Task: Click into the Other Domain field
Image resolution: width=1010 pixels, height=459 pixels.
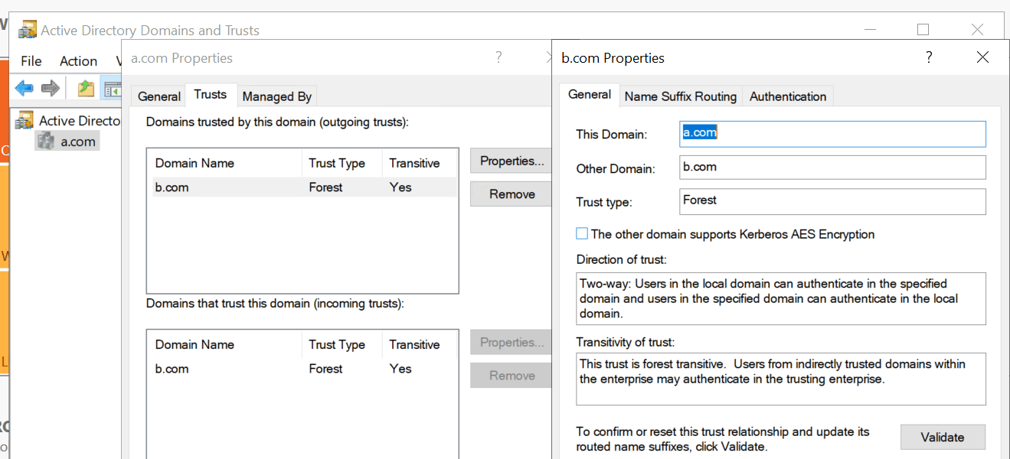Action: pos(832,168)
